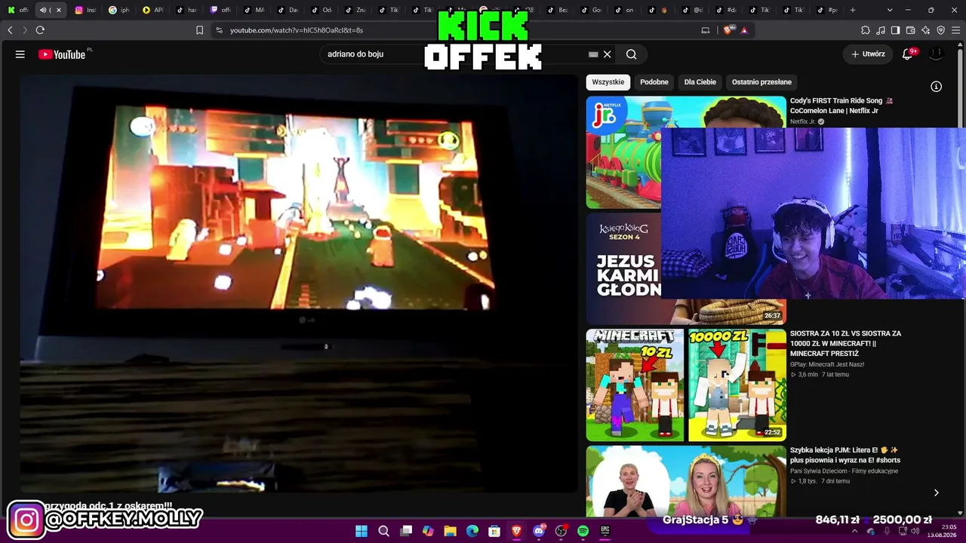Viewport: 966px width, 543px height.
Task: Select the Wszystkie filter chip
Action: [608, 82]
